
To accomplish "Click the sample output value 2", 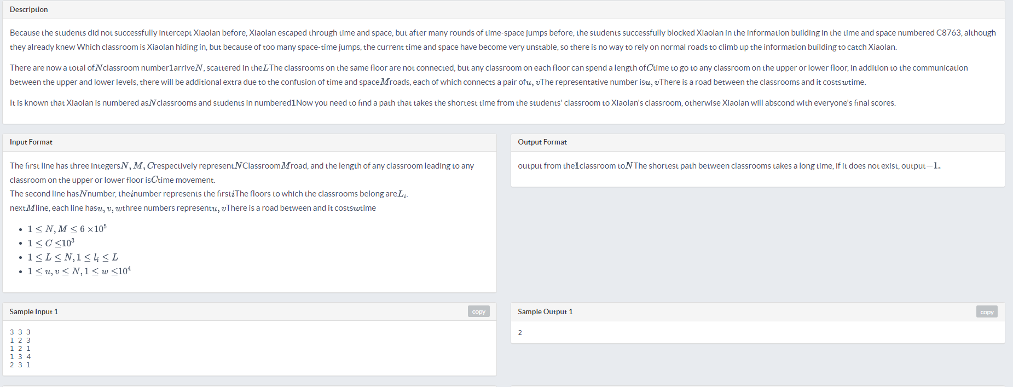I will 520,332.
